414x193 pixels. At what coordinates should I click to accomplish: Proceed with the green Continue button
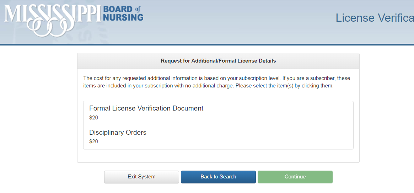point(295,177)
